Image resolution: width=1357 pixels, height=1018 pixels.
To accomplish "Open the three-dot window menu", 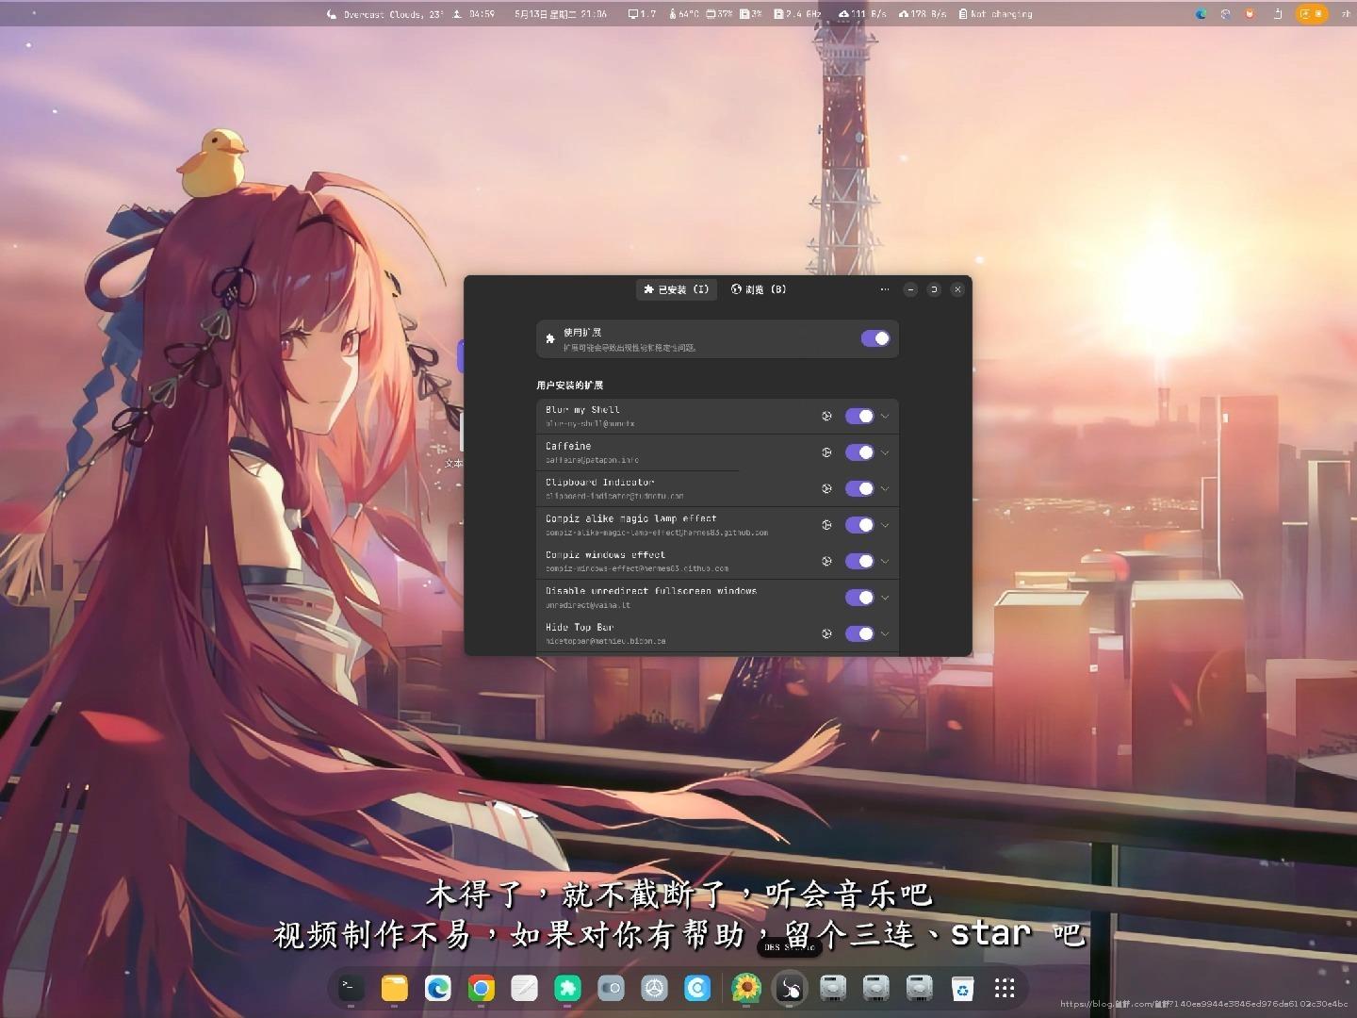I will [x=884, y=289].
